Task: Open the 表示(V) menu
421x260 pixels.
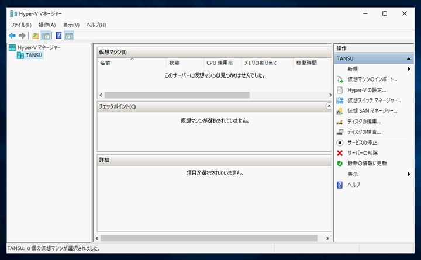Action: (x=71, y=25)
